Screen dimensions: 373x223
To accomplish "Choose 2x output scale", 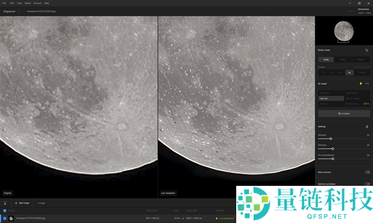I will (x=331, y=72).
